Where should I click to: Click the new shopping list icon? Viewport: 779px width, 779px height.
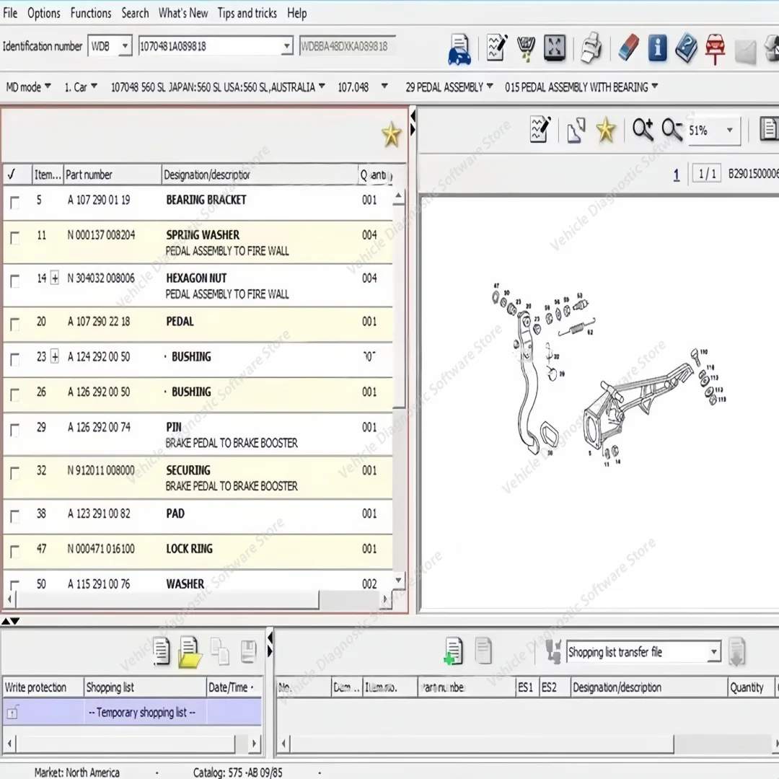click(161, 651)
